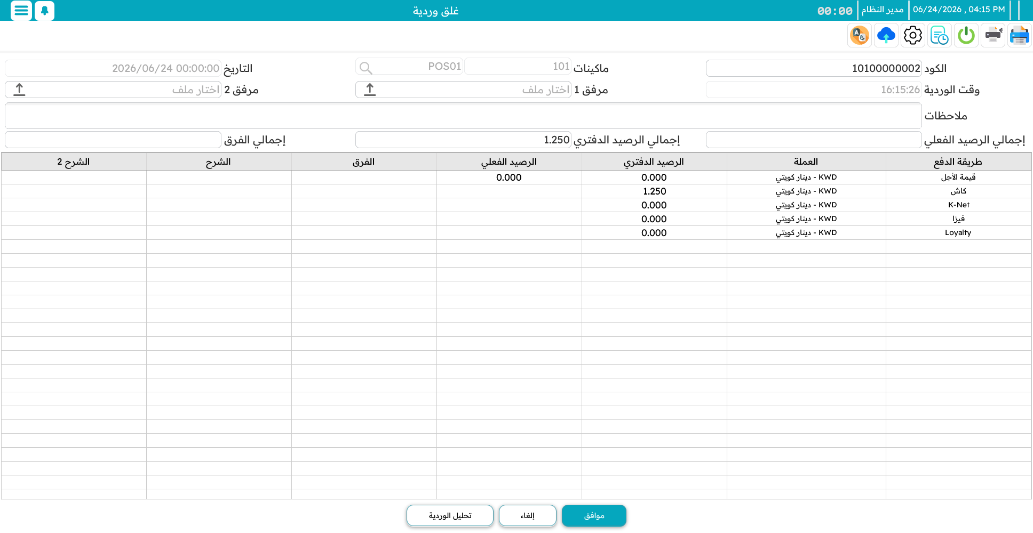Click the الكود input field
The width and height of the screenshot is (1033, 533).
814,68
